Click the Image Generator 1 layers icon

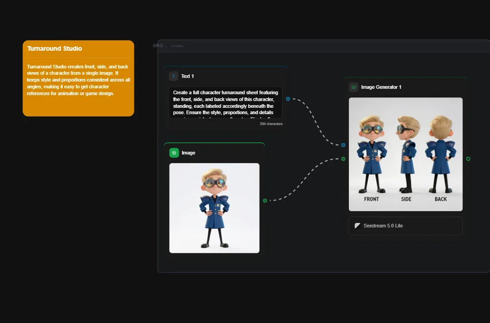[x=353, y=87]
